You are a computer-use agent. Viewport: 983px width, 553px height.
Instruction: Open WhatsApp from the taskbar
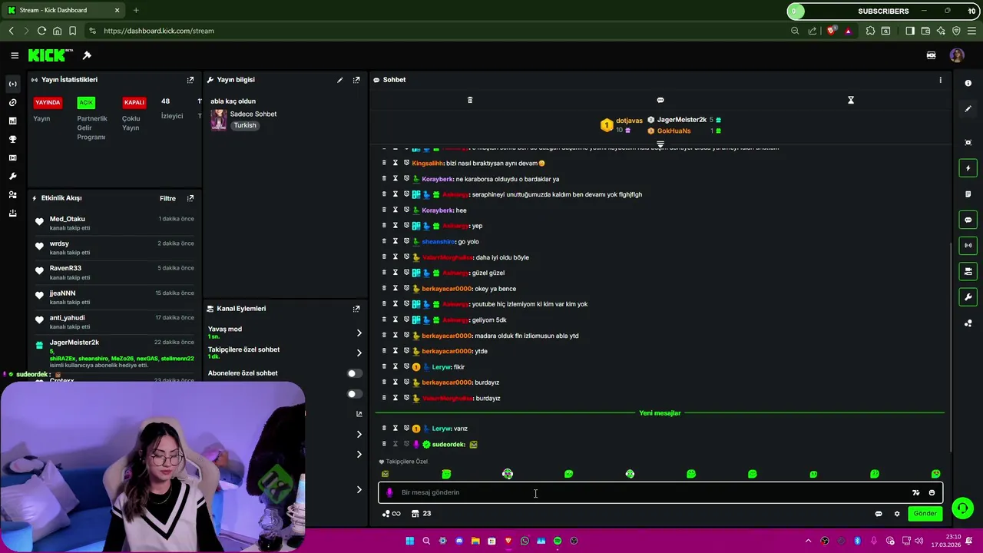pyautogui.click(x=525, y=541)
